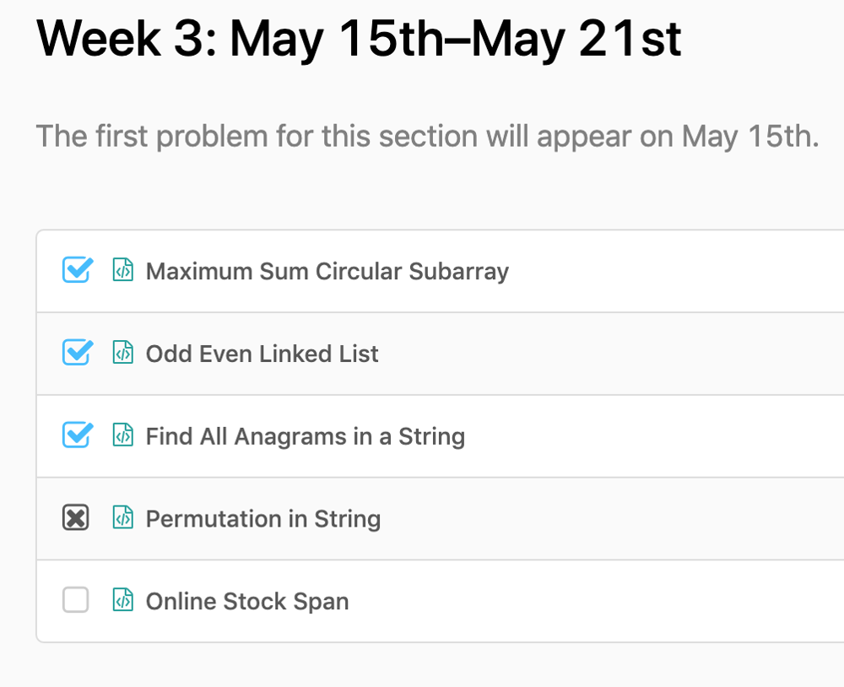The width and height of the screenshot is (844, 687).
Task: Open the Permutation in String problem
Action: coord(263,519)
